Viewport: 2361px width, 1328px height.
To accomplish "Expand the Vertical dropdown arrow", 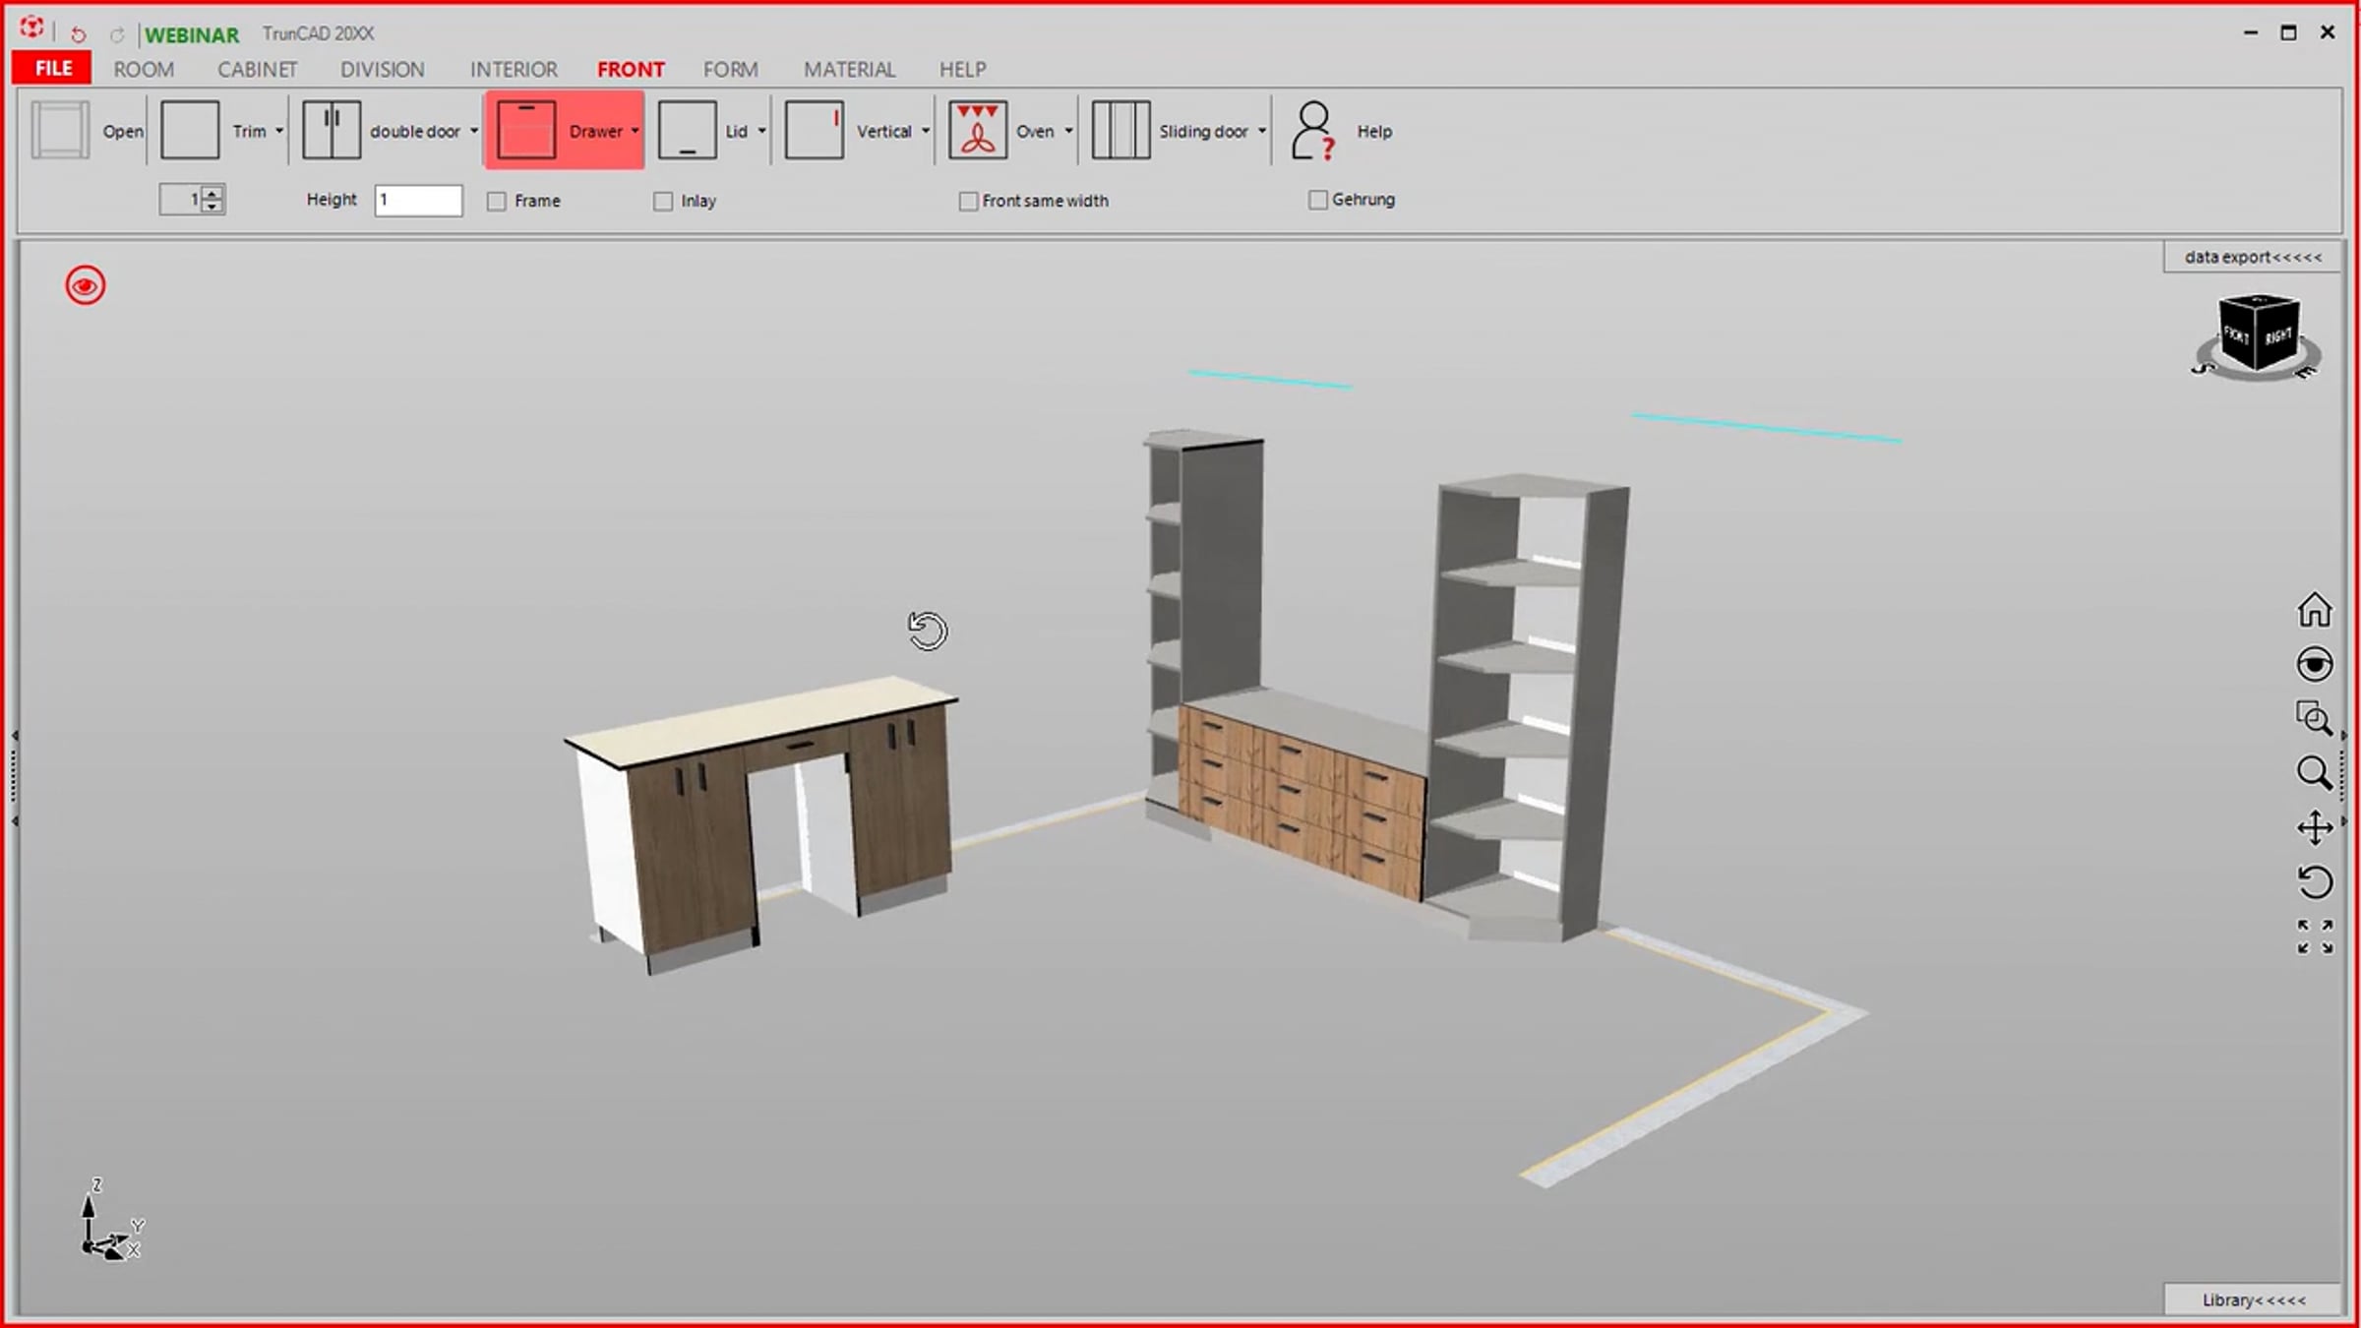I will [x=926, y=131].
